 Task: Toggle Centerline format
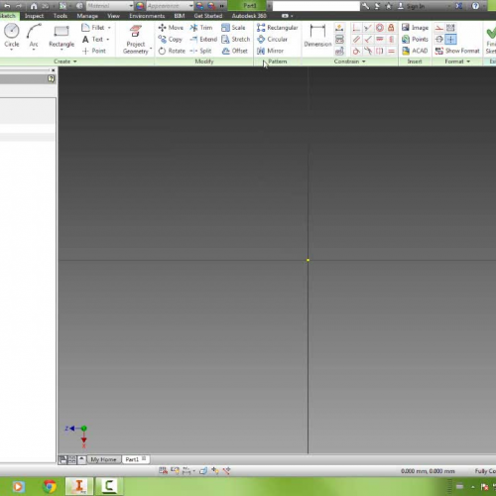click(439, 40)
